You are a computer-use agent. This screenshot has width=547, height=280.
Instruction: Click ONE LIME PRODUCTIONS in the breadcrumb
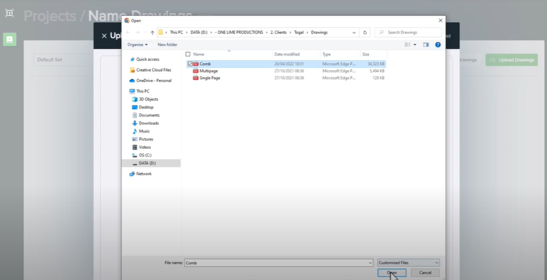tap(239, 32)
